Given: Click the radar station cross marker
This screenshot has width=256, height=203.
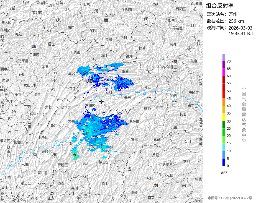Looking at the screenshot, I should pyautogui.click(x=101, y=102).
